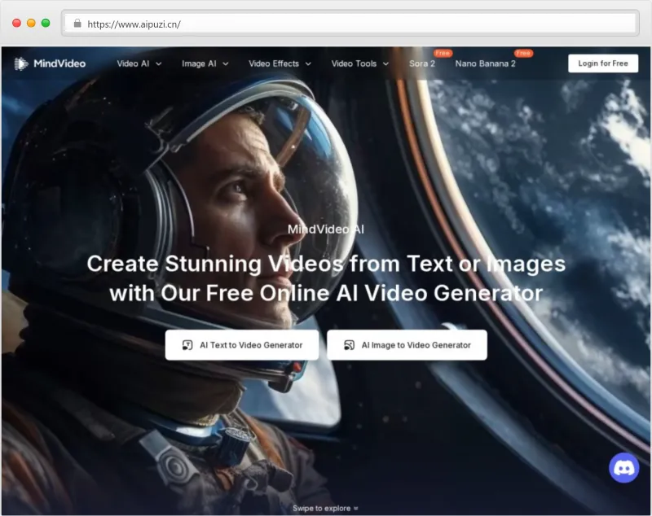Image resolution: width=652 pixels, height=516 pixels.
Task: Click the MindVideo logo icon
Action: (x=19, y=63)
